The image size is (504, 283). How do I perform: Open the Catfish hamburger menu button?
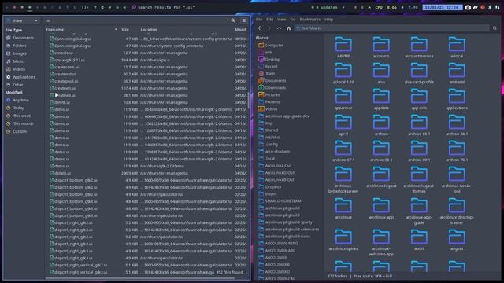coord(244,20)
